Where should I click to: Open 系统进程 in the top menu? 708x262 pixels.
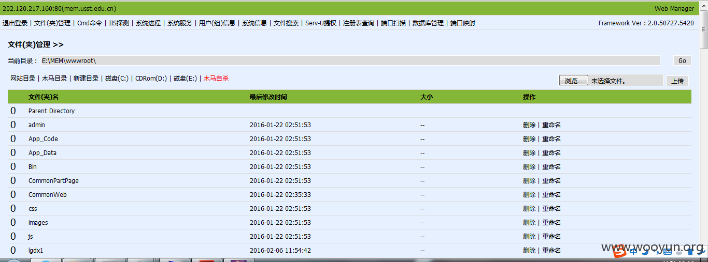(148, 23)
